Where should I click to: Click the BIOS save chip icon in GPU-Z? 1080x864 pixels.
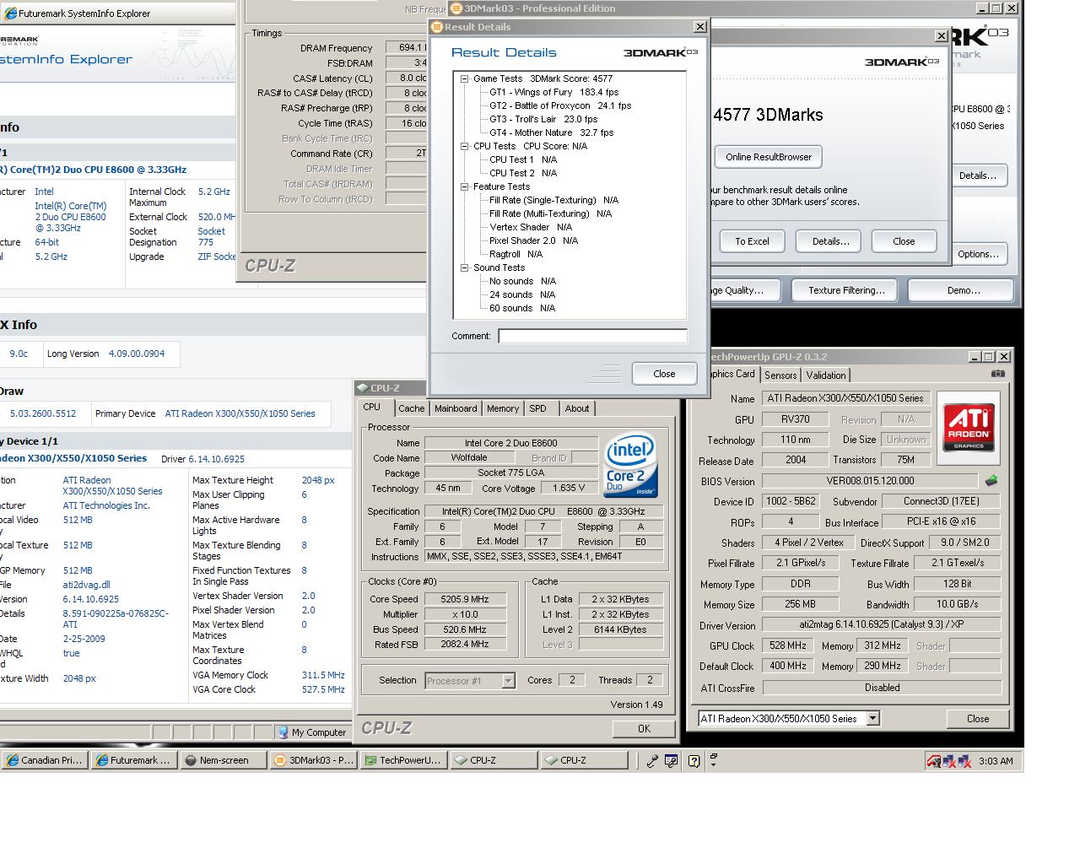(x=992, y=481)
